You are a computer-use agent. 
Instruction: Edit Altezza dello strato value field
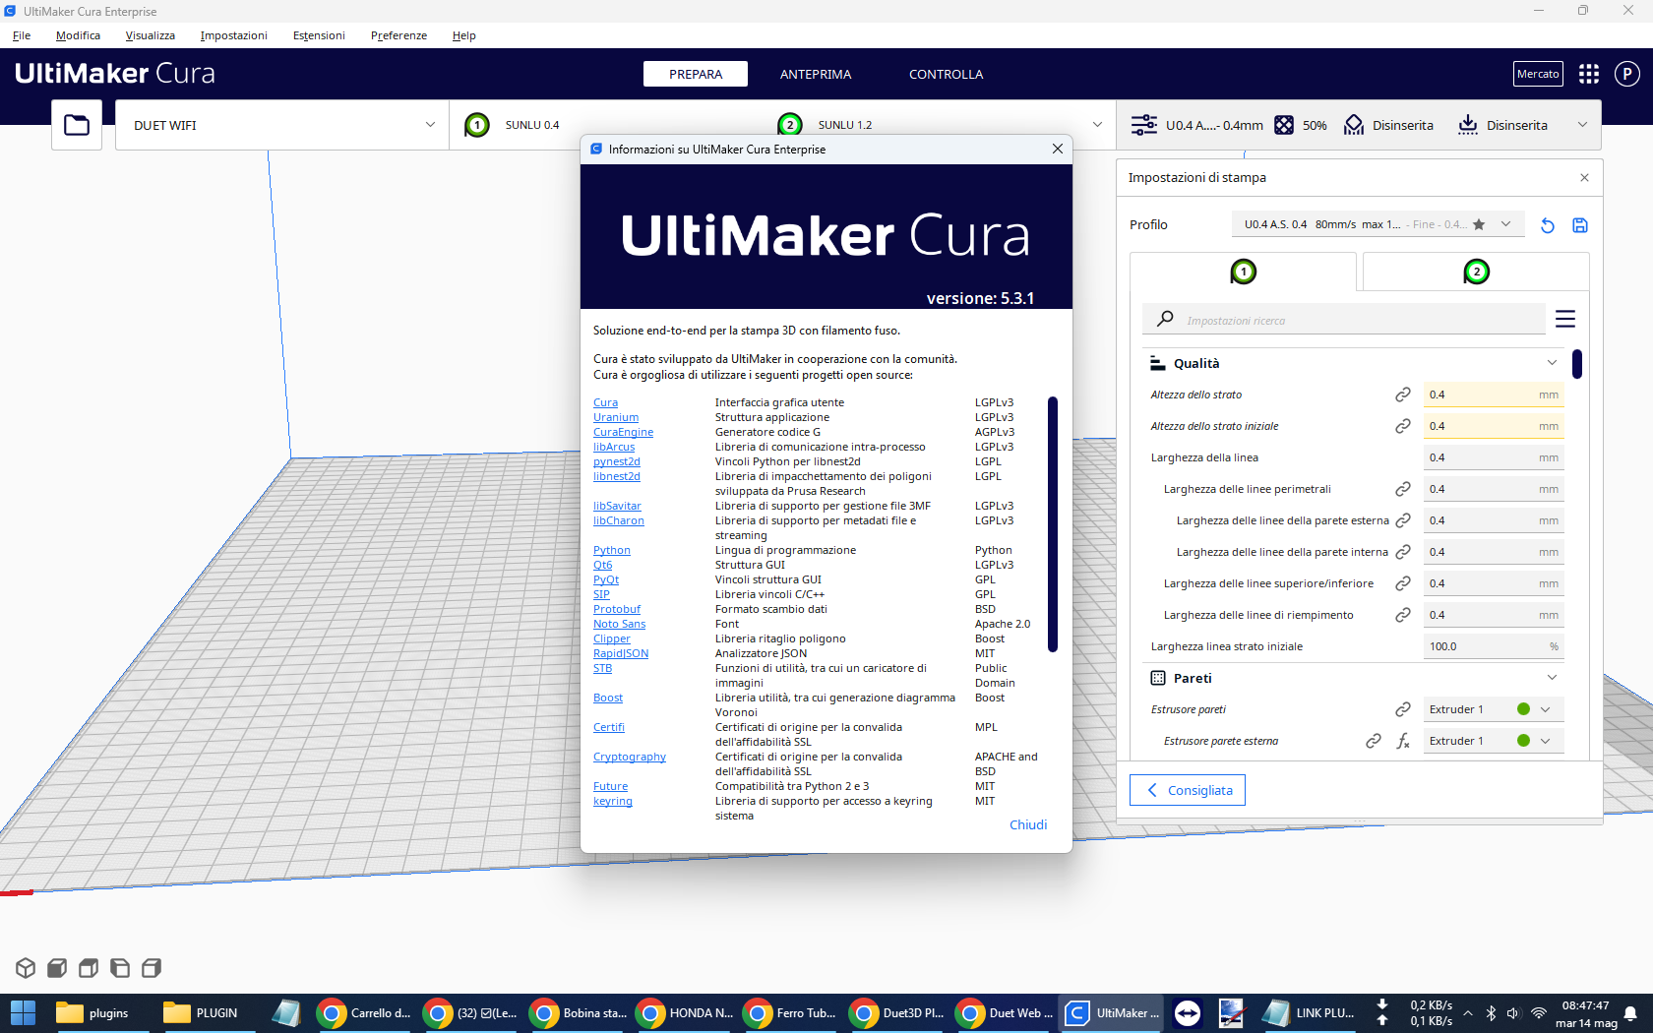point(1493,395)
